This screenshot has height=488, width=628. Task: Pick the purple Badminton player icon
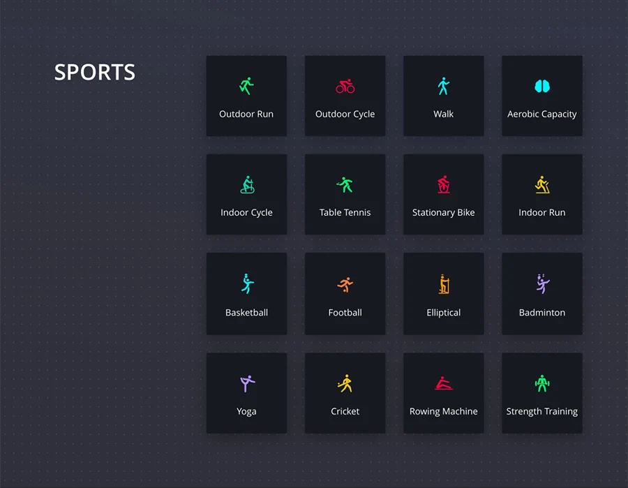click(x=542, y=283)
